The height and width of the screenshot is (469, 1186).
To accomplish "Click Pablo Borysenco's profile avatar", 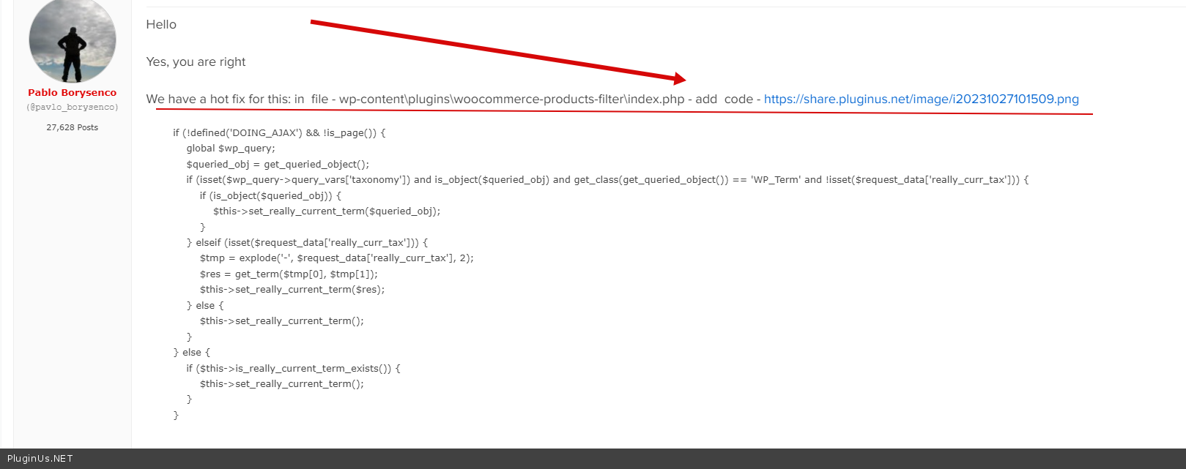I will pos(72,41).
